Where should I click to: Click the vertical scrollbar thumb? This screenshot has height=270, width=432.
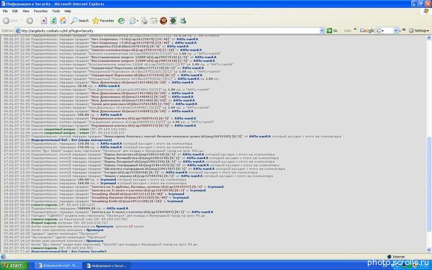[429, 184]
